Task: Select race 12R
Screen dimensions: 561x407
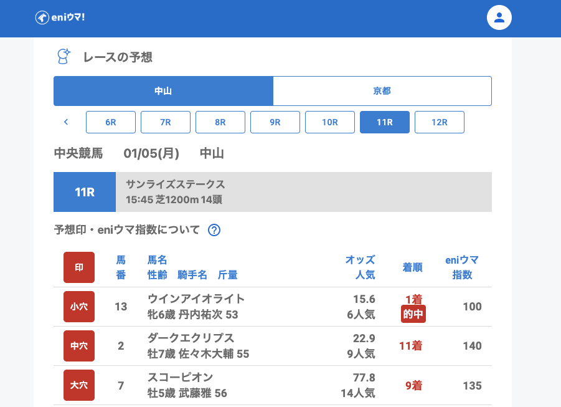Action: (x=440, y=122)
